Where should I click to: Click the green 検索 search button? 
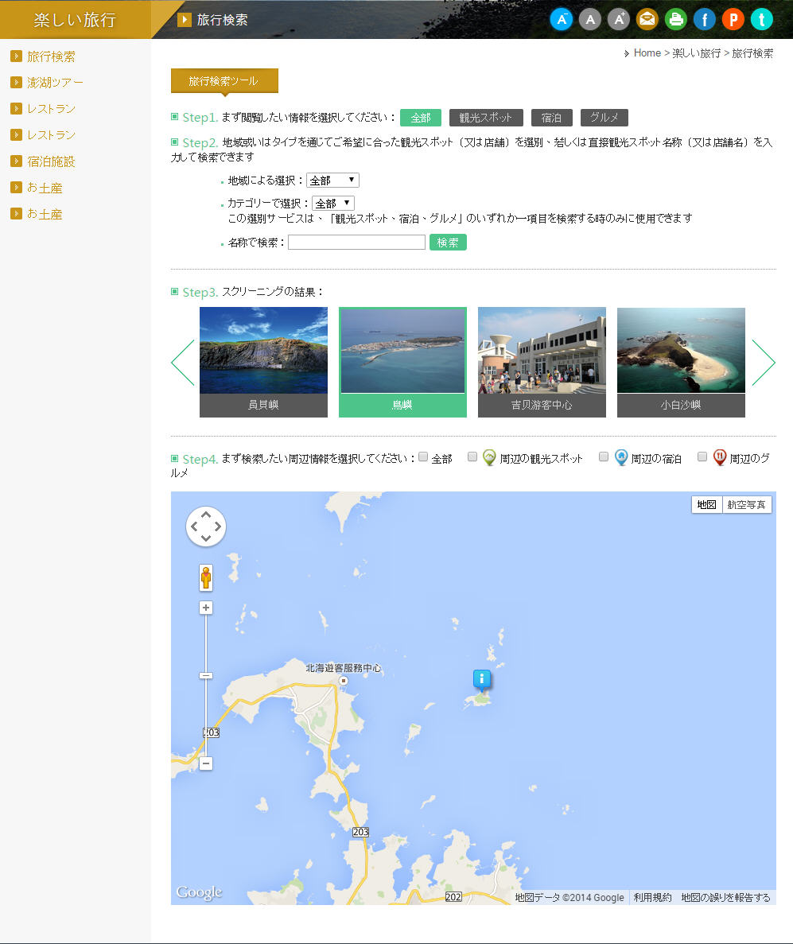448,242
